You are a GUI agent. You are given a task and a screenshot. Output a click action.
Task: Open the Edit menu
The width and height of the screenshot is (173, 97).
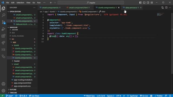click(x=13, y=3)
